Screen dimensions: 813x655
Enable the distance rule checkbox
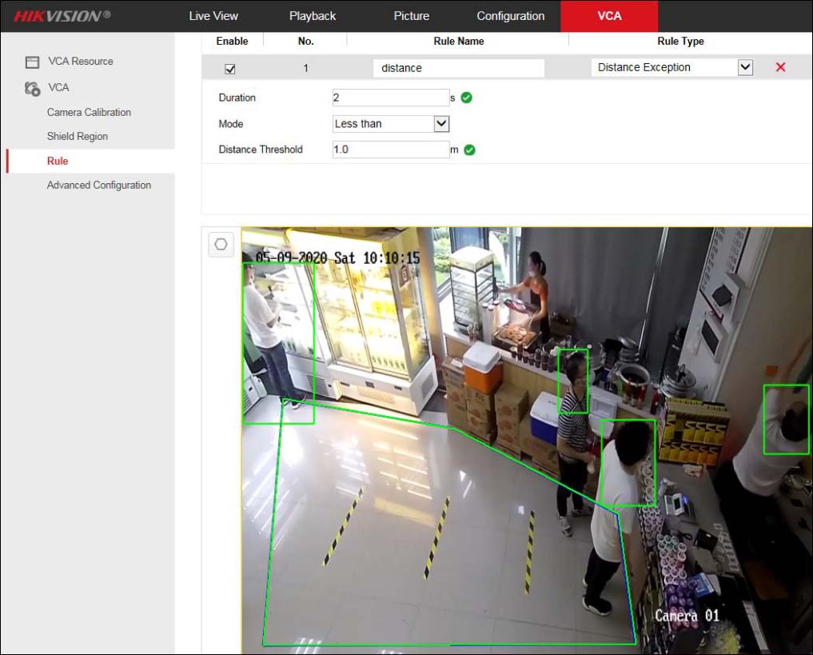(230, 68)
